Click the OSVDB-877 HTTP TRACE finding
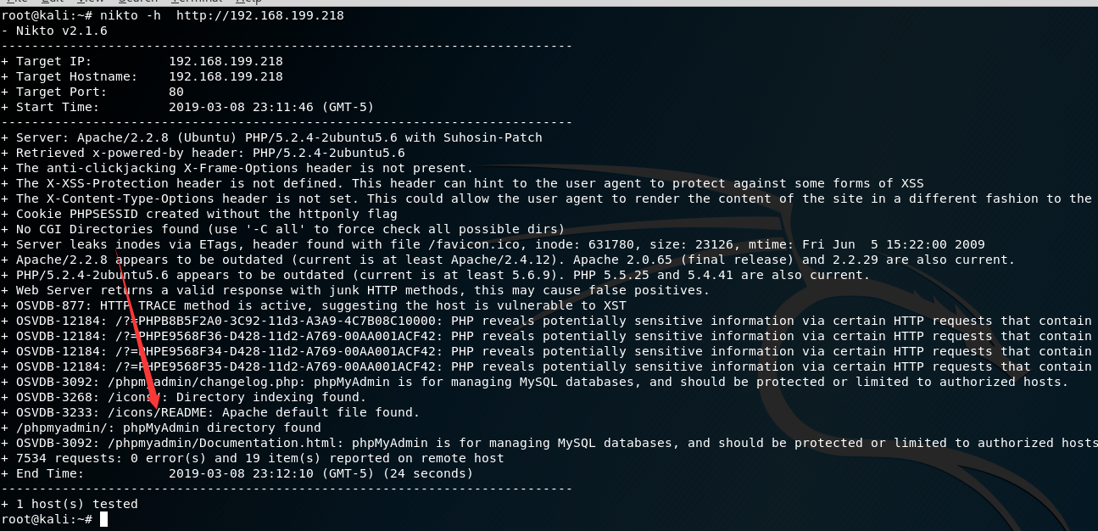This screenshot has height=531, width=1098. (x=320, y=305)
